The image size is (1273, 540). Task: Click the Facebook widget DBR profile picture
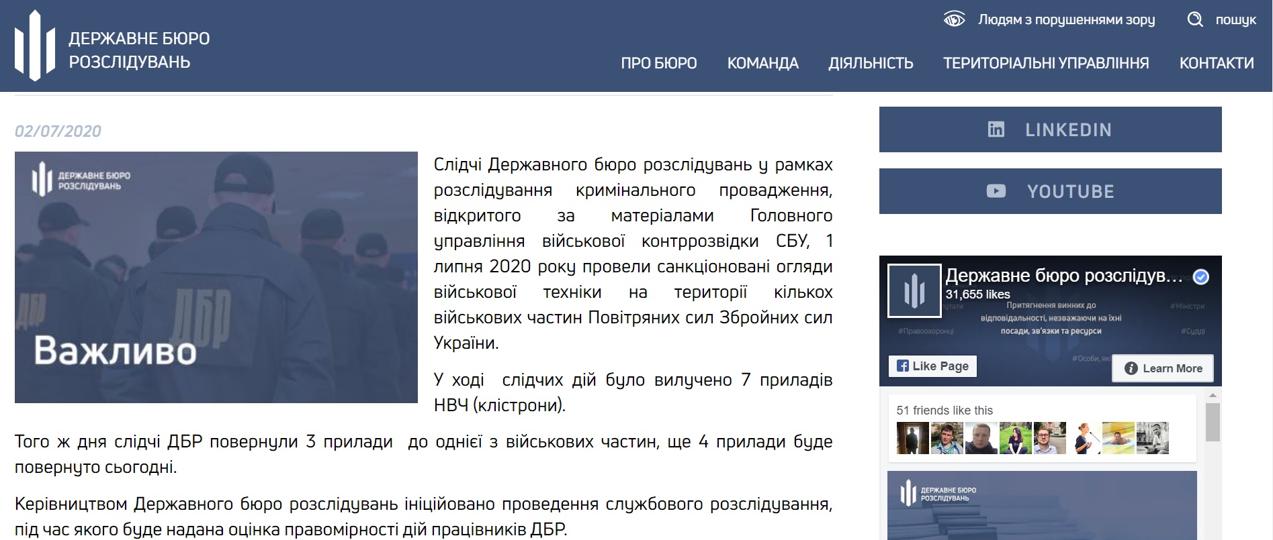coord(914,290)
